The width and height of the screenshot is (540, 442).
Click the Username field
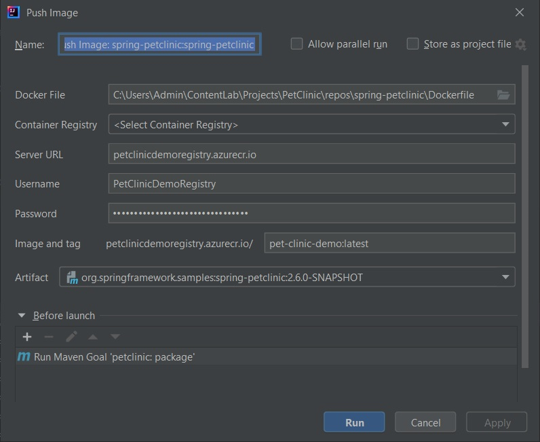coord(311,183)
